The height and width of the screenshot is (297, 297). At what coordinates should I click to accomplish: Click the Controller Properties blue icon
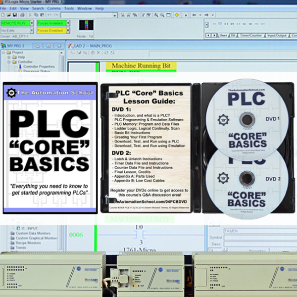pos(20,66)
